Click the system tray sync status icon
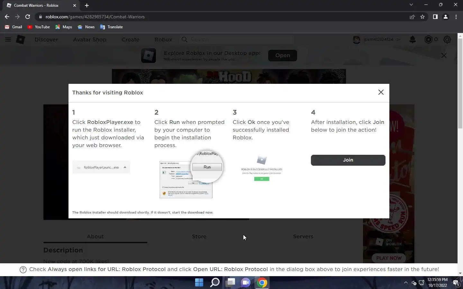Image resolution: width=463 pixels, height=289 pixels. point(414,283)
